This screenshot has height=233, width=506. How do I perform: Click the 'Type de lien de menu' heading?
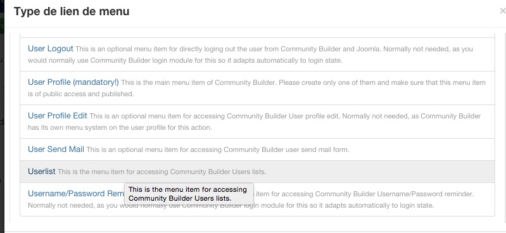coord(72,11)
